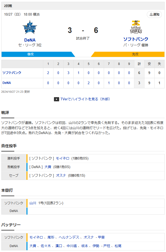Open 濵口 link in DeNA battery row
Image resolution: width=166 pixels, height=252 pixels.
59,246
